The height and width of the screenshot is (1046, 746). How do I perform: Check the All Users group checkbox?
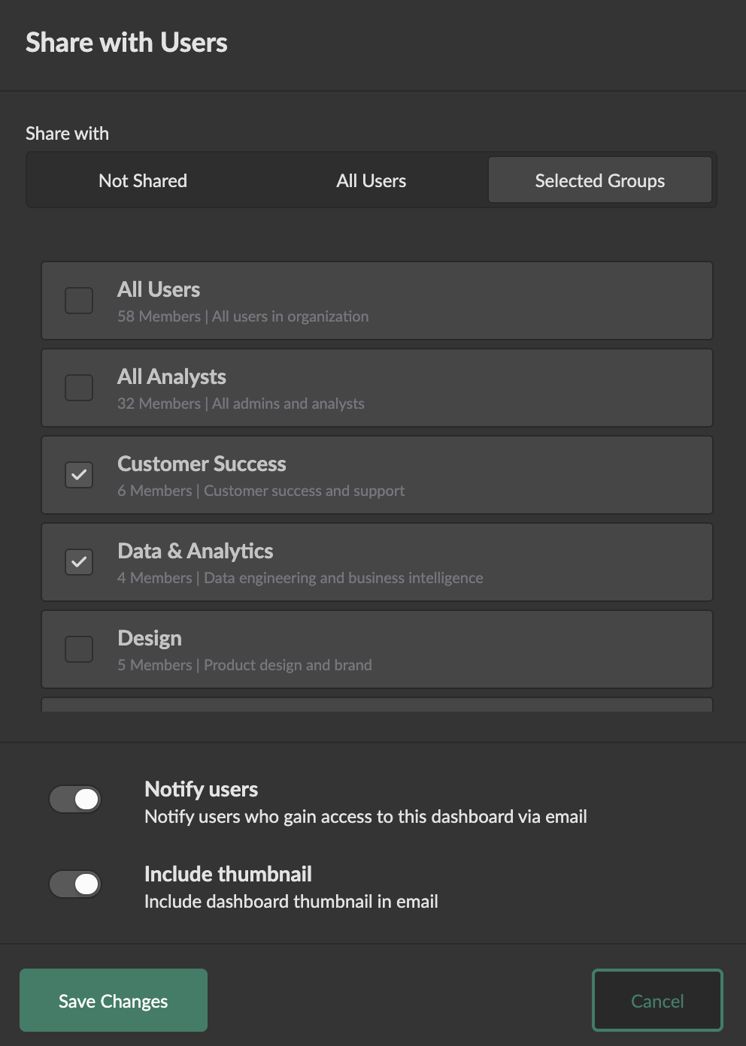click(x=79, y=301)
